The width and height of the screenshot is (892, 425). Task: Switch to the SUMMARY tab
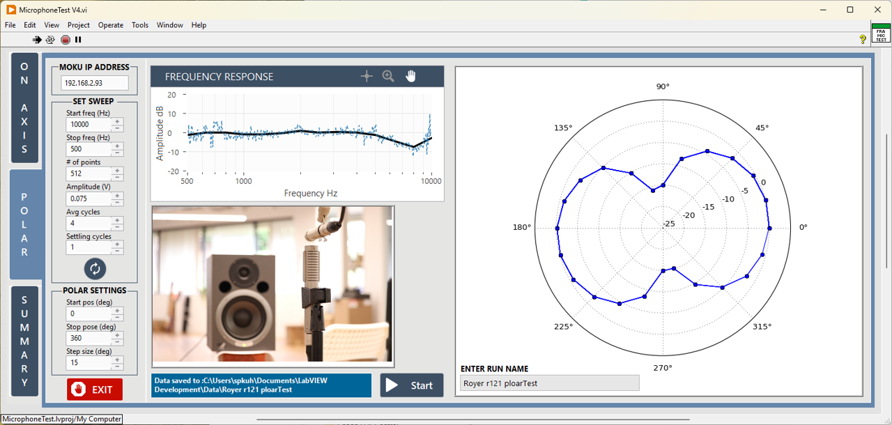24,341
